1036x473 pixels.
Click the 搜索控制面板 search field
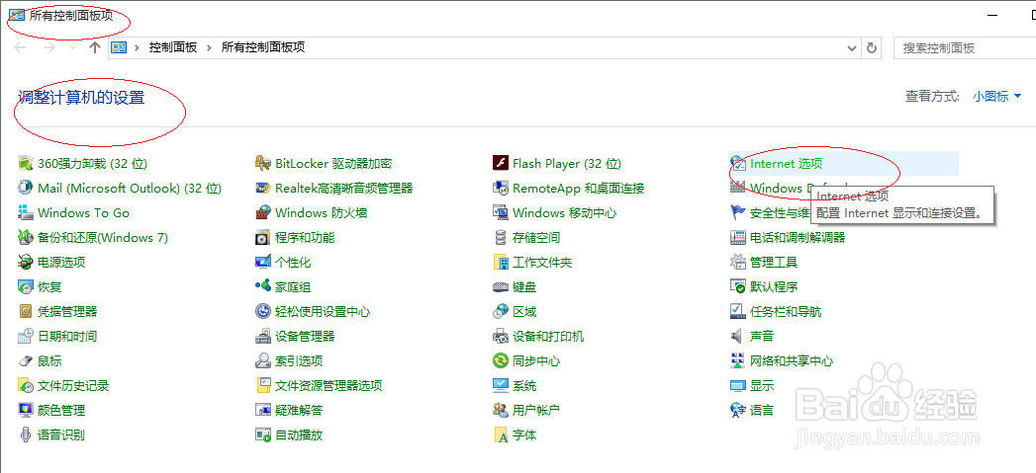click(x=965, y=48)
